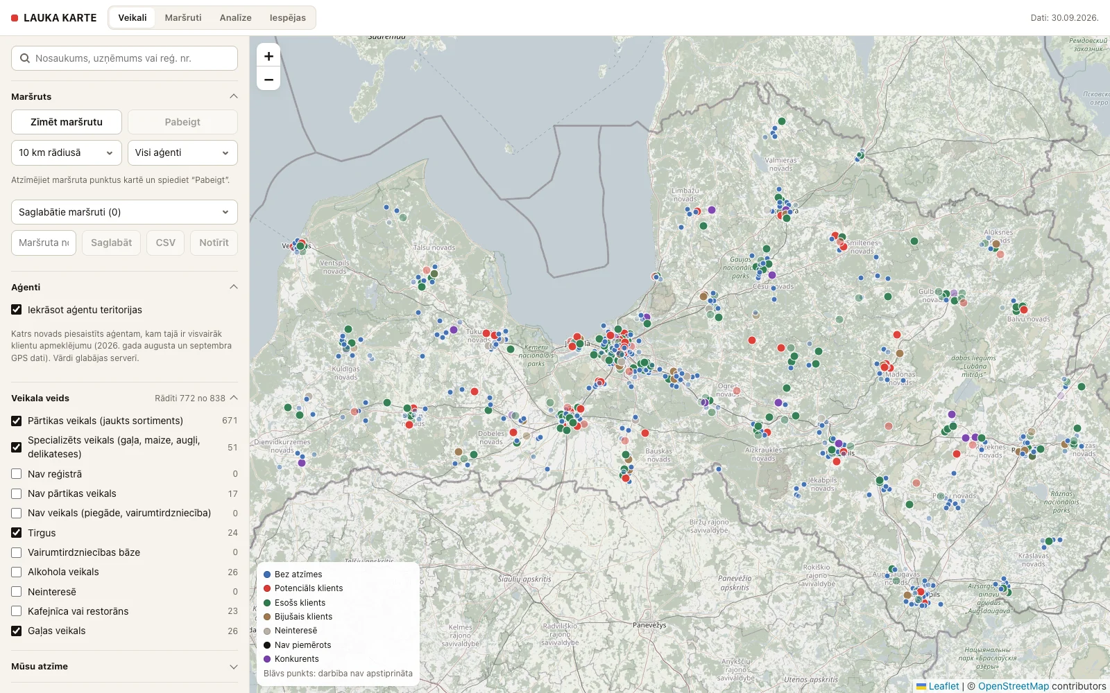1110x693 pixels.
Task: Click the blue 'Bez atzīmes' legend dot
Action: (x=267, y=574)
